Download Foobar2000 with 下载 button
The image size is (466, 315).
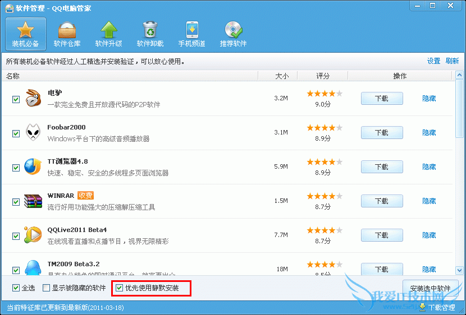click(382, 133)
